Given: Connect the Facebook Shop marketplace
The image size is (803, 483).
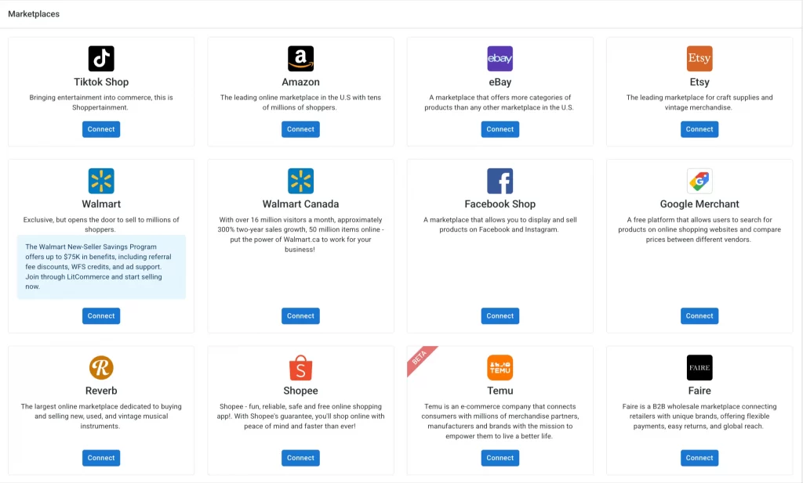Looking at the screenshot, I should click(x=500, y=315).
